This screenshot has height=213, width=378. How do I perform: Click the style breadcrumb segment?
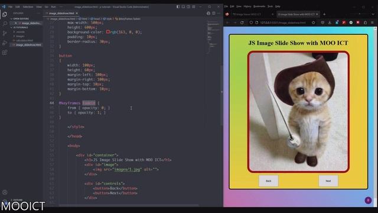[x=107, y=18]
